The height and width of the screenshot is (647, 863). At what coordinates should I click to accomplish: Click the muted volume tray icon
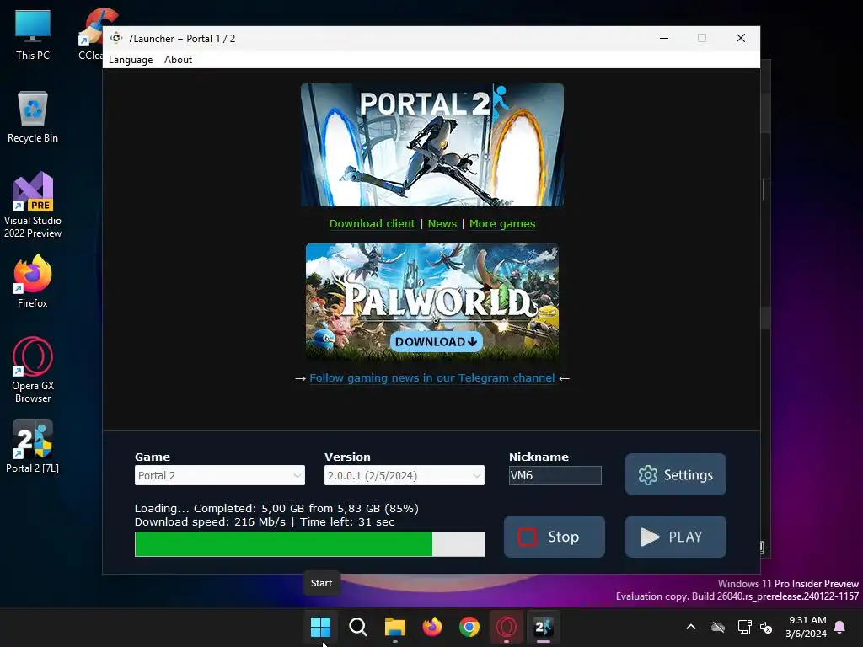tap(766, 627)
